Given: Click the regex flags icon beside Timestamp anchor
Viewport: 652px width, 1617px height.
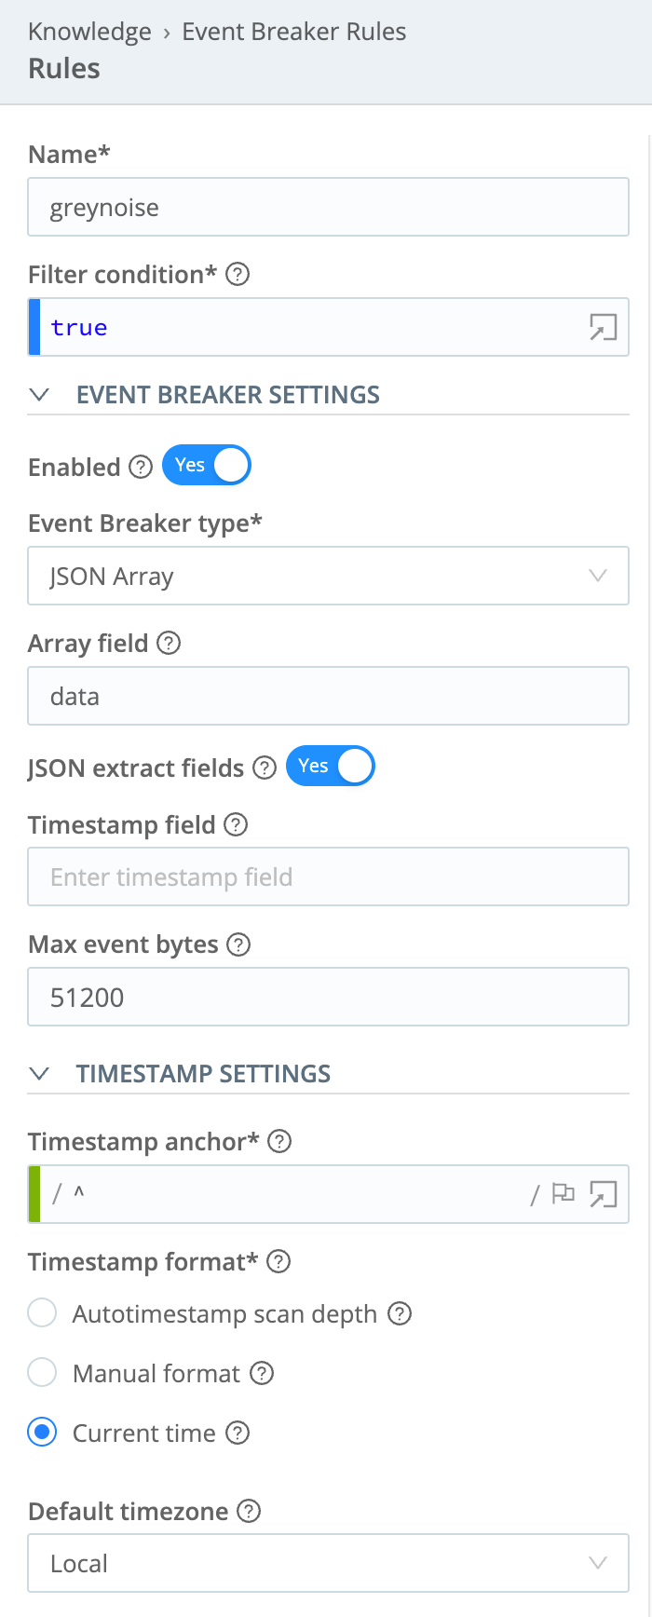Looking at the screenshot, I should pos(563,1194).
